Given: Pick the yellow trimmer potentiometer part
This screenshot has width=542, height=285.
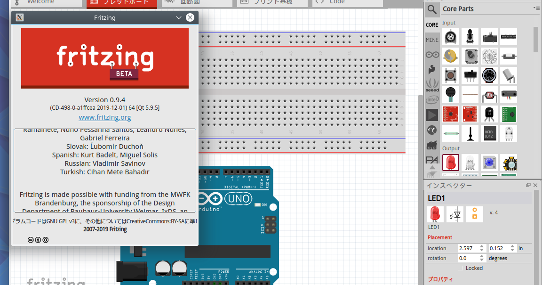Looking at the screenshot, I should (450, 56).
